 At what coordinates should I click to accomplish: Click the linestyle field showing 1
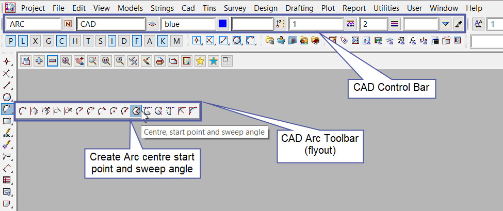[x=316, y=24]
